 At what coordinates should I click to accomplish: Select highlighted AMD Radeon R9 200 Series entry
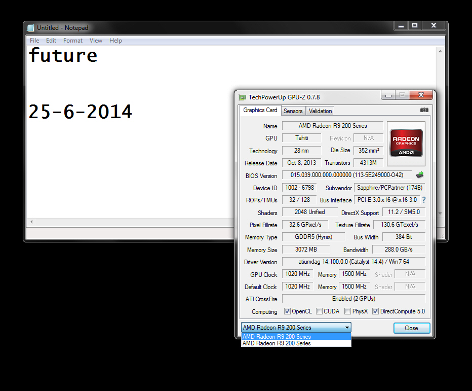pyautogui.click(x=296, y=336)
